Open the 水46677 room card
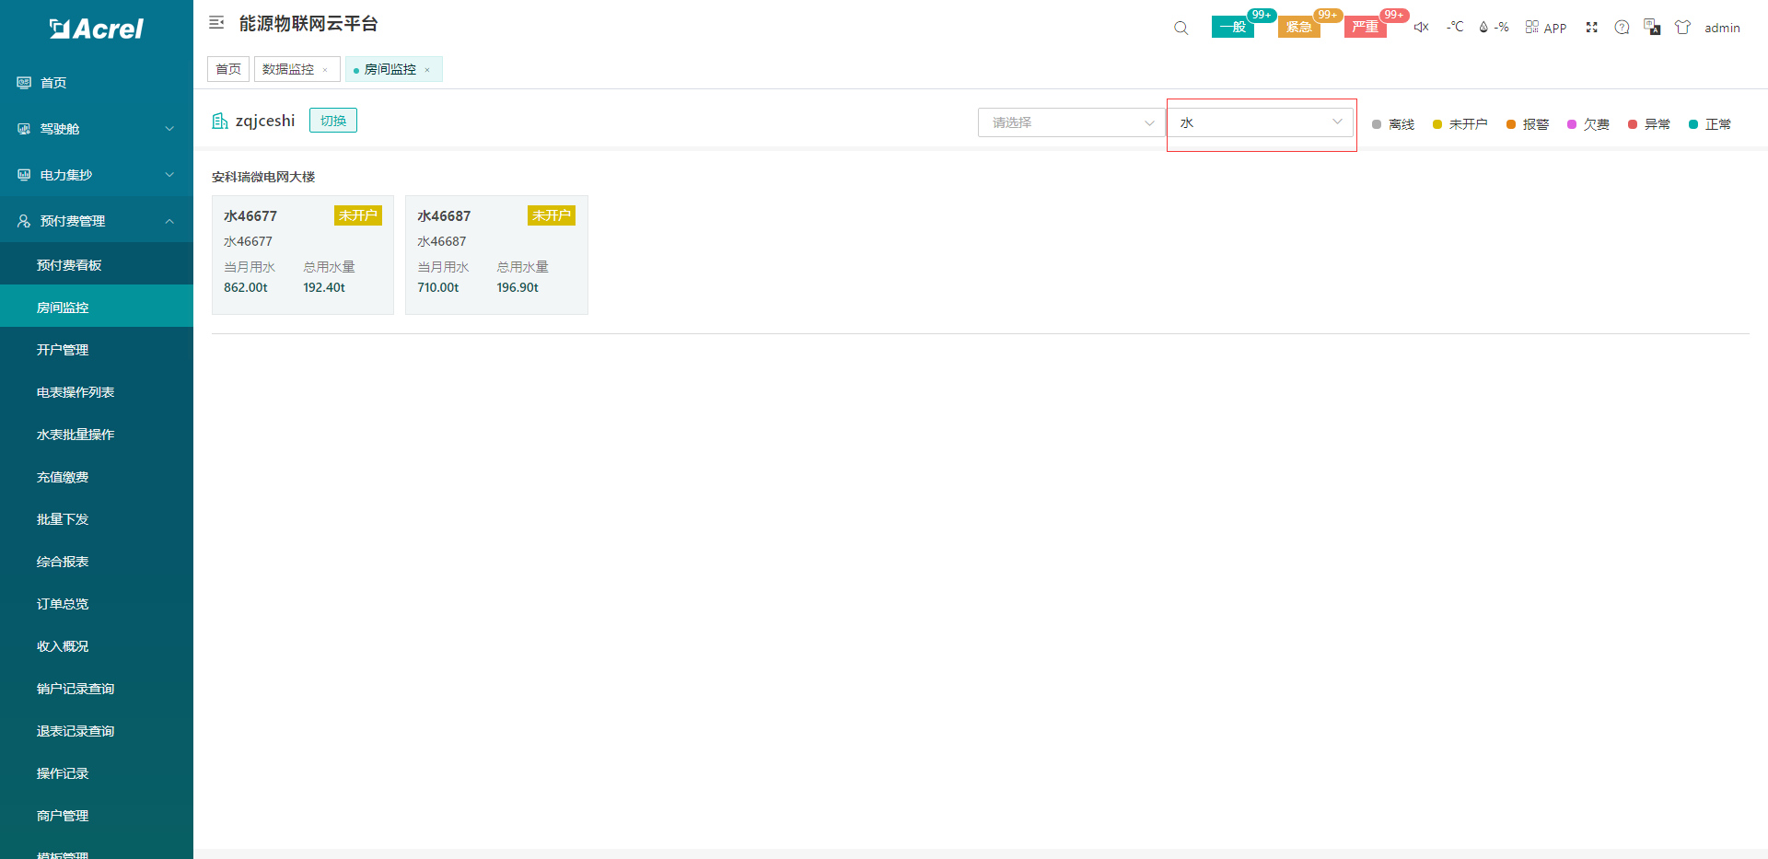Screen dimensions: 1768x859 302,255
